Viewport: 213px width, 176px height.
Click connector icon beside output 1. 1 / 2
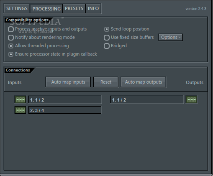click(x=191, y=99)
